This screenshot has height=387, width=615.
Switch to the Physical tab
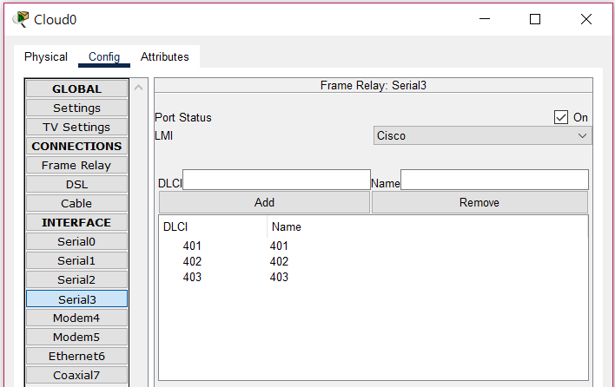click(x=46, y=56)
